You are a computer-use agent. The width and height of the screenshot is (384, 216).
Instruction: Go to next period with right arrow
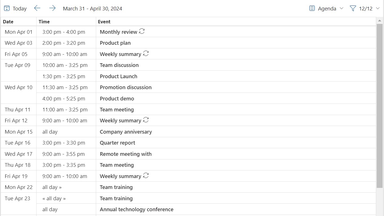52,8
